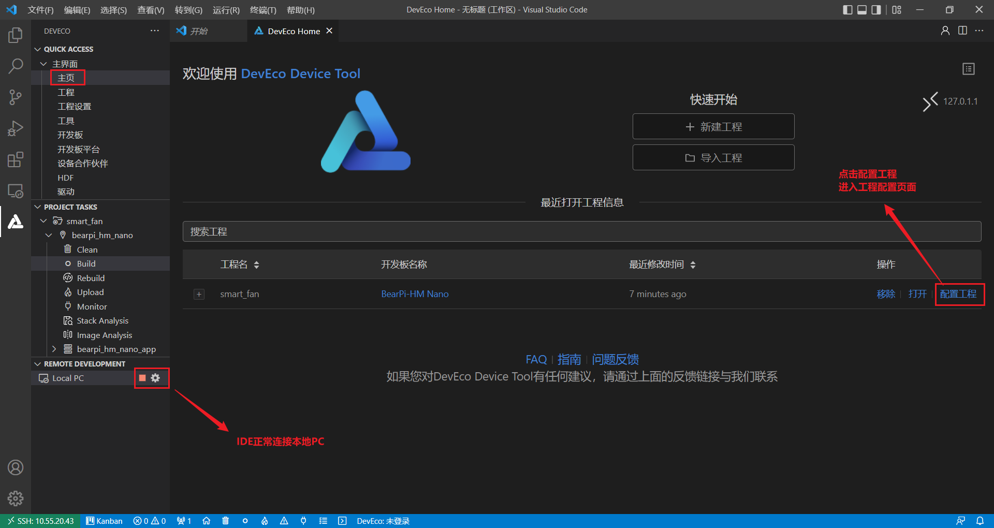This screenshot has height=528, width=994.
Task: Open Local PC settings gear
Action: coord(155,378)
